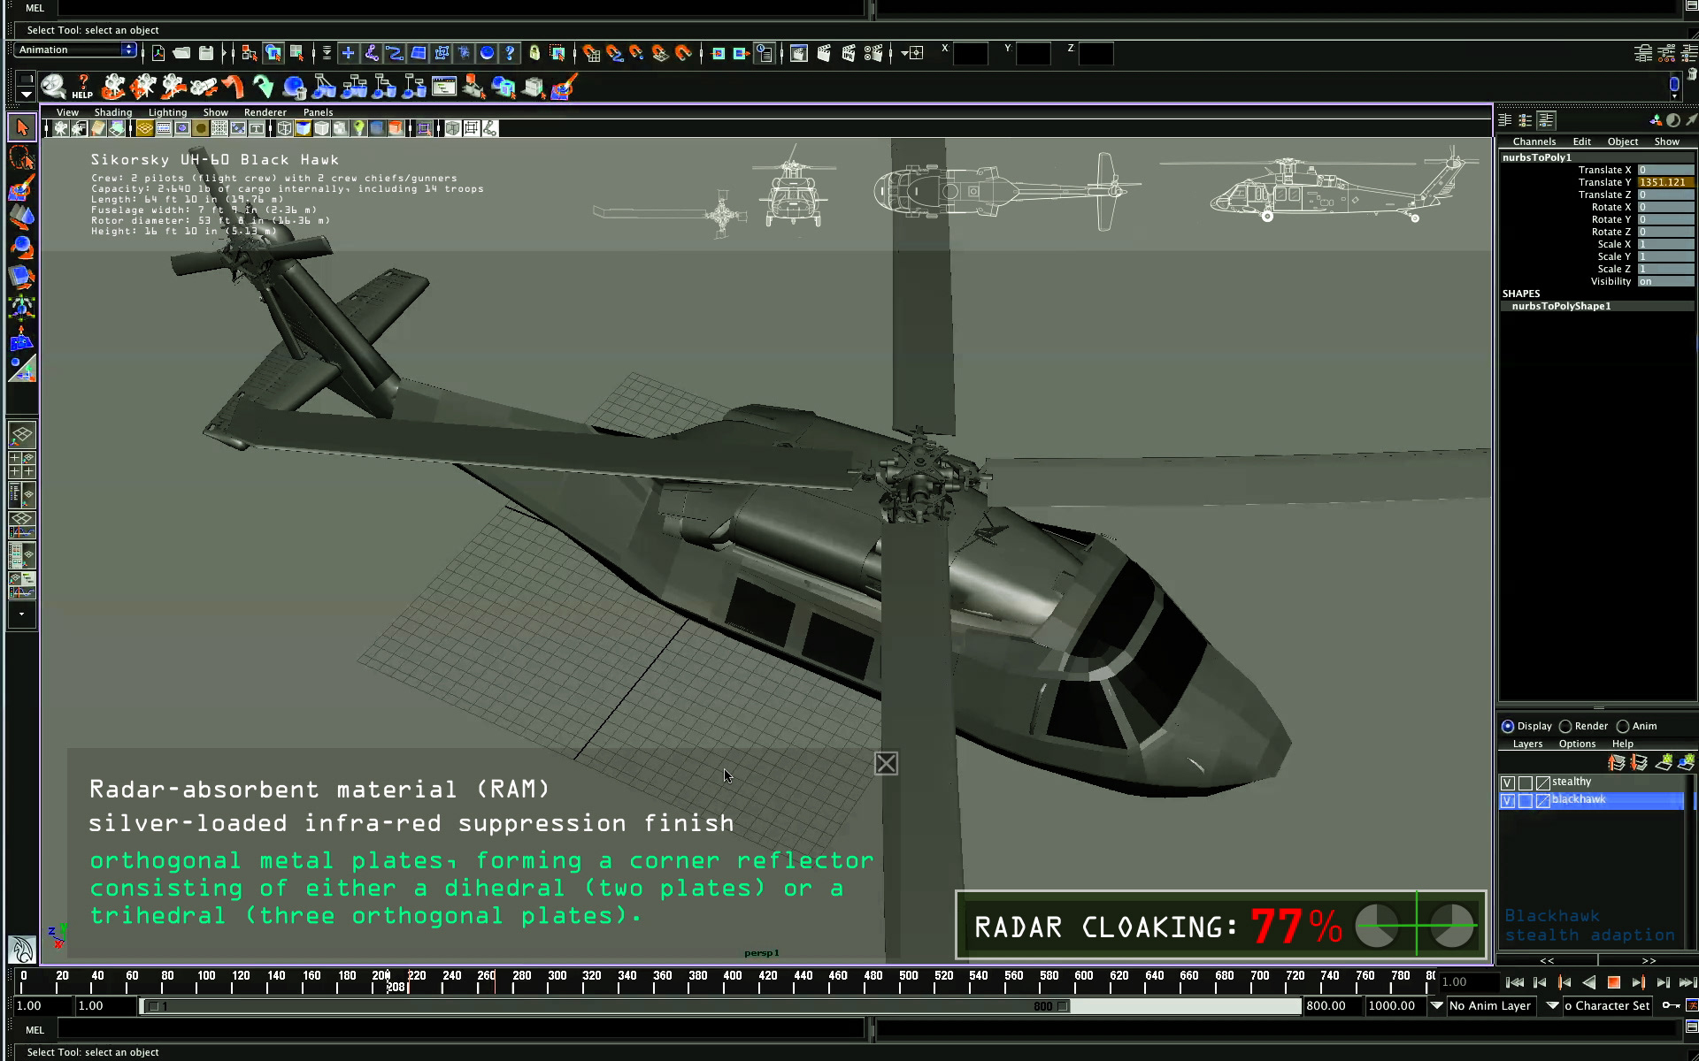Screen dimensions: 1699x1061
Task: Click the stealthy layer color slash box
Action: coord(1543,782)
